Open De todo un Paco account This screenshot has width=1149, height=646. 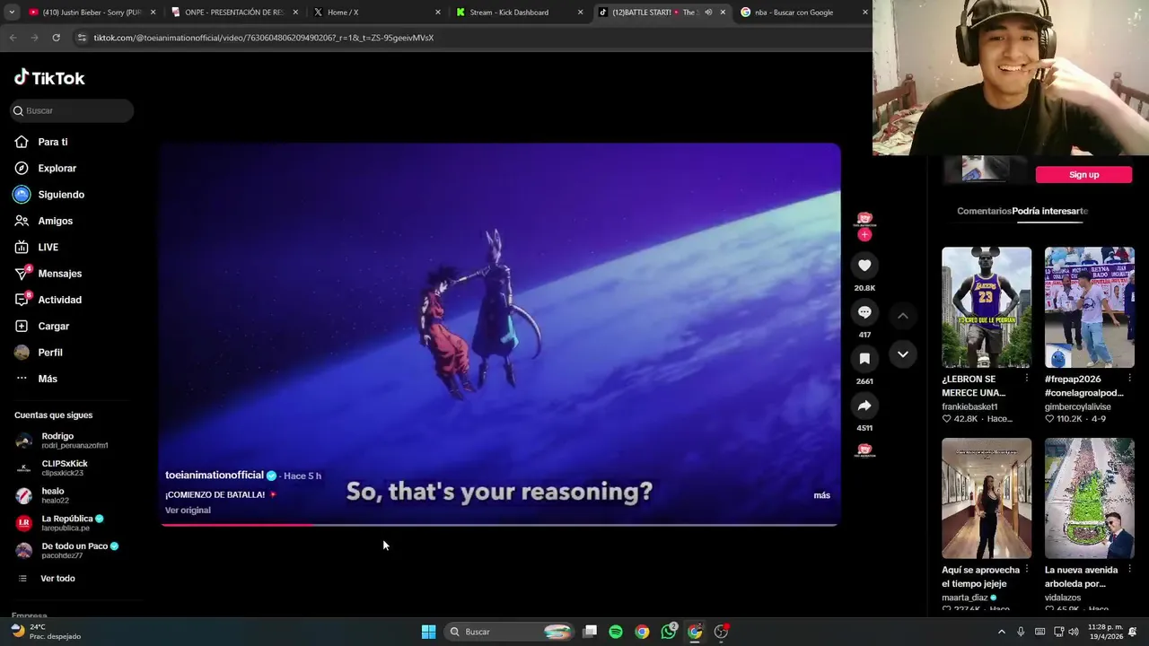(67, 550)
